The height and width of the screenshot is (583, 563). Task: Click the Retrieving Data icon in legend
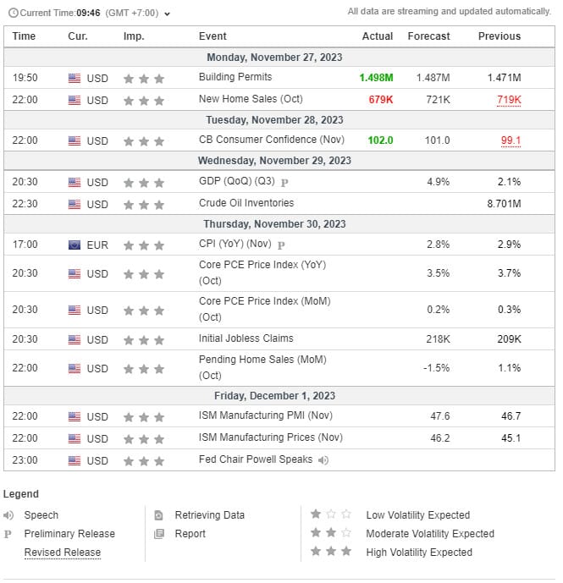(158, 515)
